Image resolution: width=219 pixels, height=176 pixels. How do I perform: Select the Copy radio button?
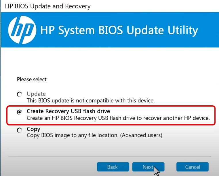(x=19, y=130)
